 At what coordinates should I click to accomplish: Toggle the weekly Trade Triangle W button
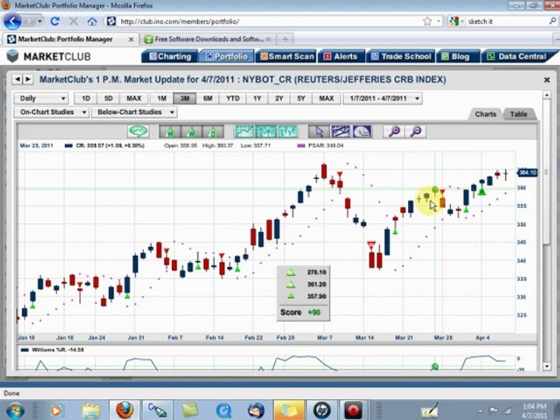click(x=191, y=131)
